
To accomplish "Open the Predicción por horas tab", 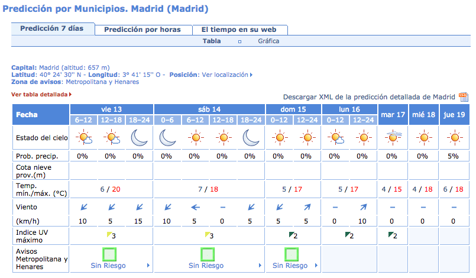I will [143, 30].
